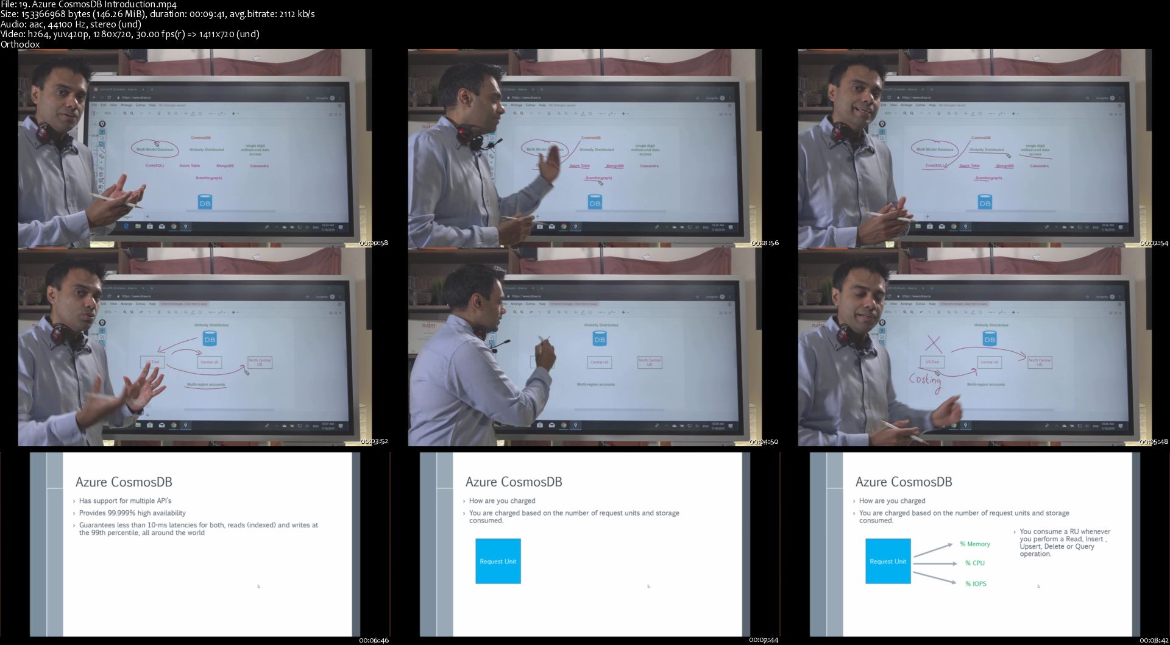Click the 'Size: 153366968 bytes' info line
Viewport: 1170px width, 645px height.
pos(157,14)
